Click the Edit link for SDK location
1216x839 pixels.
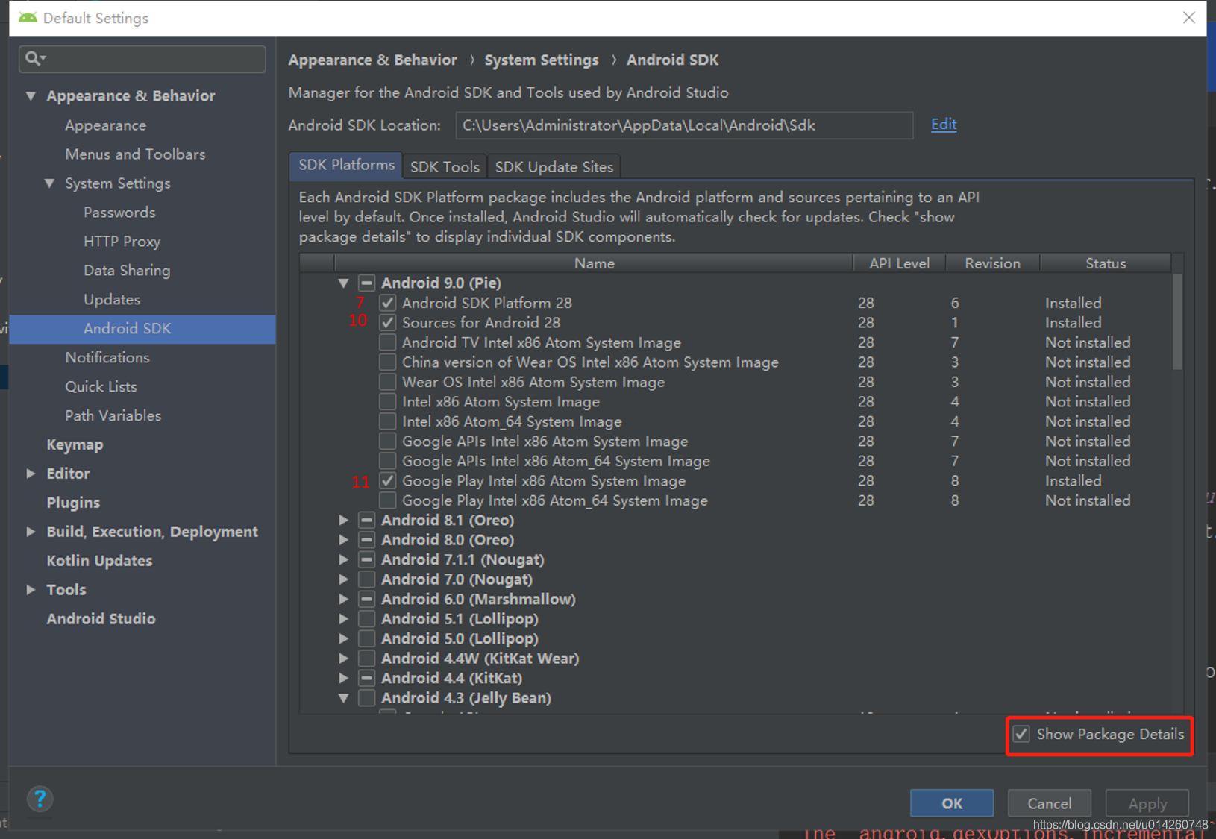[944, 125]
